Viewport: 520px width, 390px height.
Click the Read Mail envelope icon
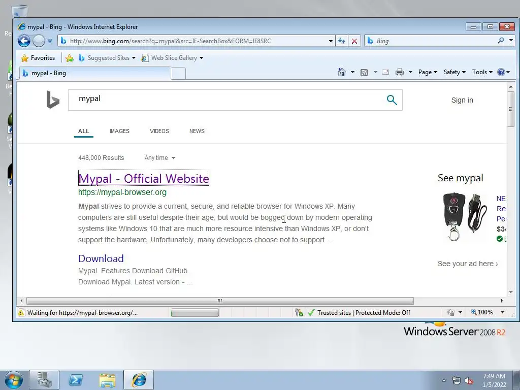point(385,72)
